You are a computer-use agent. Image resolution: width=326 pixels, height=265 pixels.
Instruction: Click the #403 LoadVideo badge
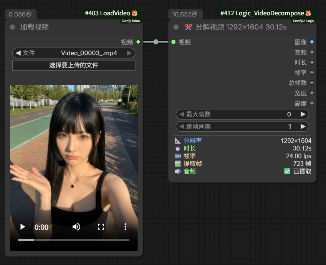111,13
